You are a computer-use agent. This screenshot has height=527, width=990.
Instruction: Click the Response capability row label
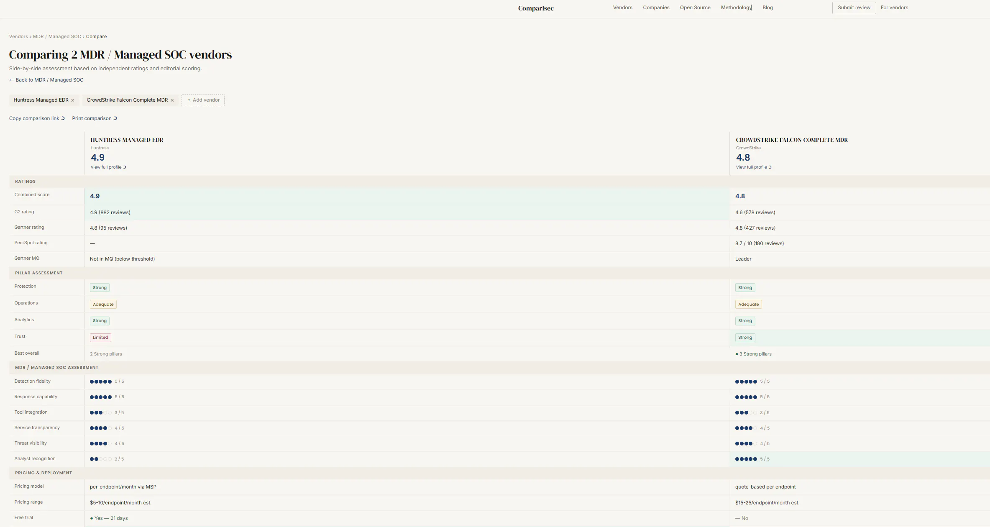[x=36, y=397]
